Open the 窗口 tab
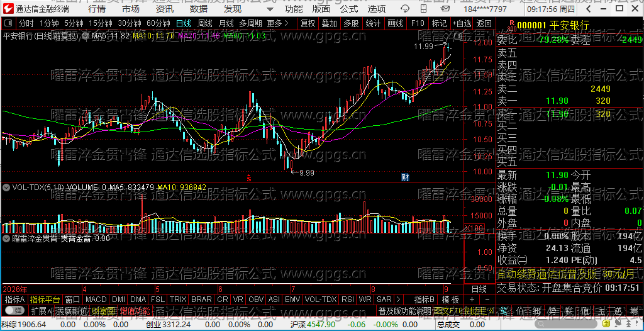 [x=72, y=299]
